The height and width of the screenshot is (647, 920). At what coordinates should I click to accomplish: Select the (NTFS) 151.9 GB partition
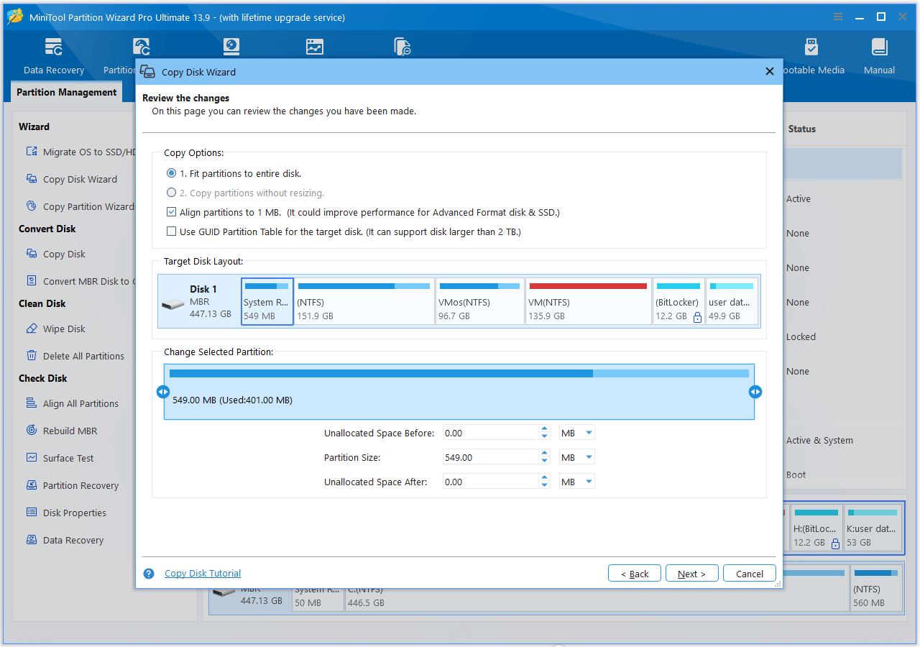pyautogui.click(x=364, y=301)
